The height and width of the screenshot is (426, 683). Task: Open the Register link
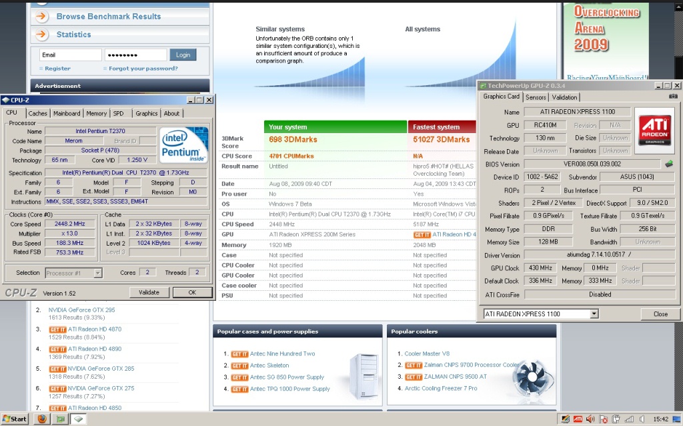(57, 69)
